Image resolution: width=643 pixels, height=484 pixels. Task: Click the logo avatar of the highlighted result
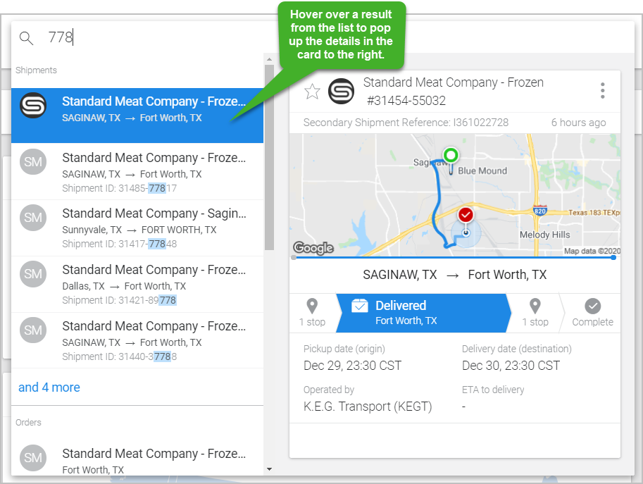click(x=33, y=106)
